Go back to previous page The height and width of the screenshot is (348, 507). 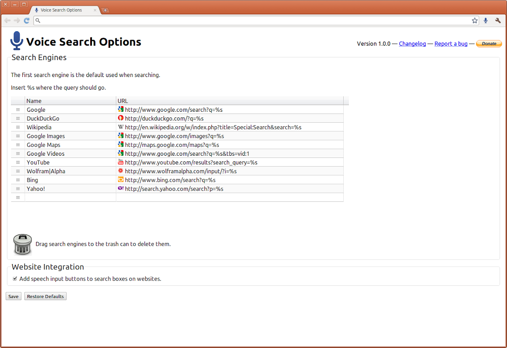7,20
